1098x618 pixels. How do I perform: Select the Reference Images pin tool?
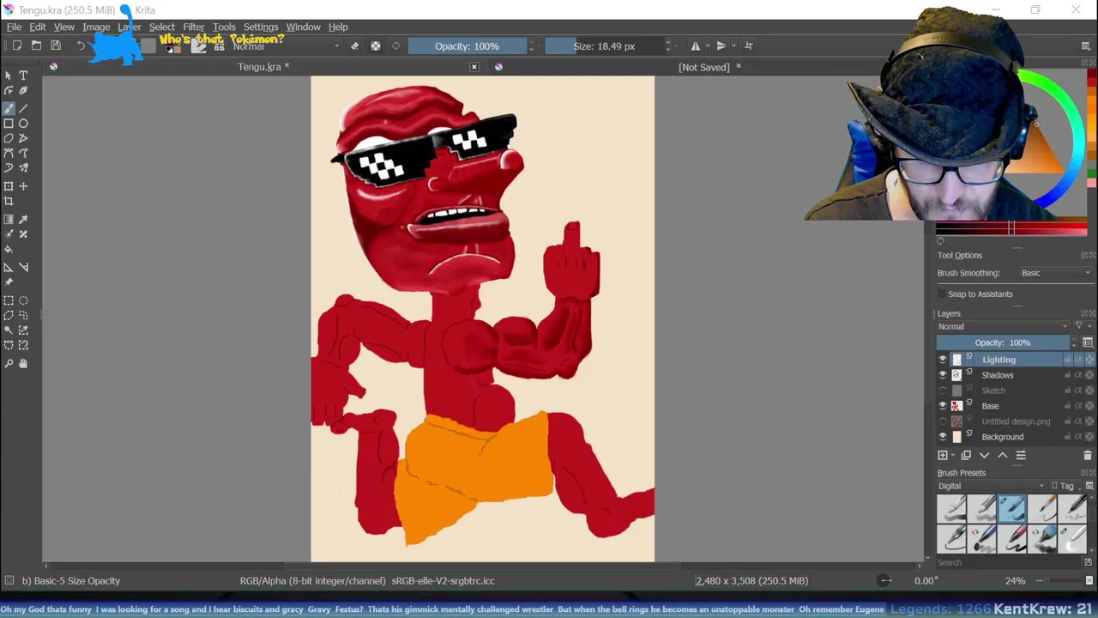tap(9, 282)
